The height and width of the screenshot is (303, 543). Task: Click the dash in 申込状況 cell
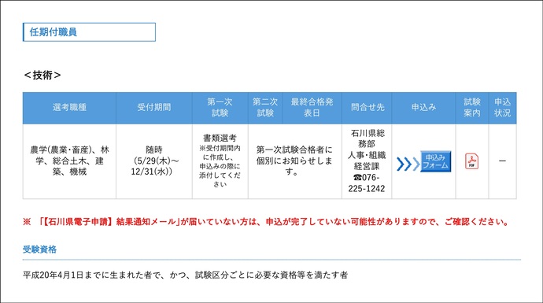(x=503, y=161)
